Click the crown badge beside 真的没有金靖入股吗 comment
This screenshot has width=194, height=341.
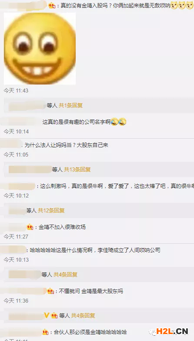coord(52,5)
